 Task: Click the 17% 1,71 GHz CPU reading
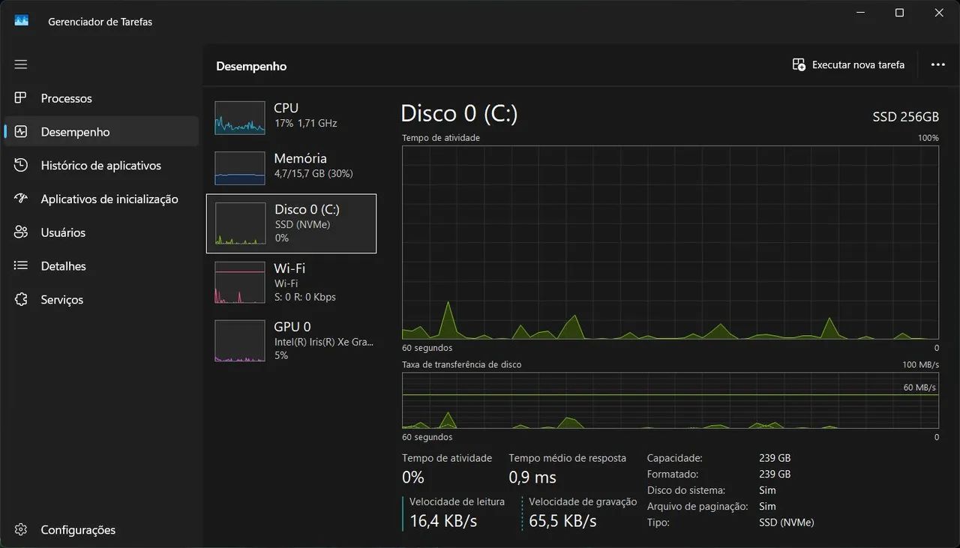305,123
